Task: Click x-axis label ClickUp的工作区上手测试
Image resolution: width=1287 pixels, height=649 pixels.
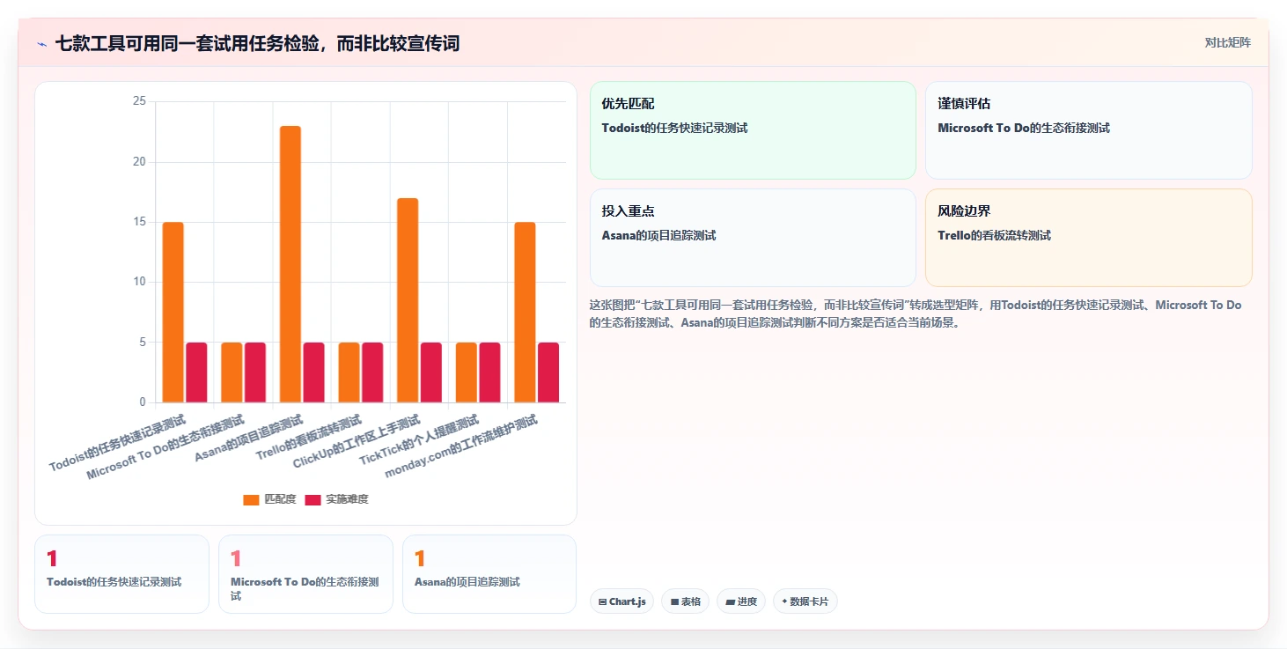Action: [356, 441]
